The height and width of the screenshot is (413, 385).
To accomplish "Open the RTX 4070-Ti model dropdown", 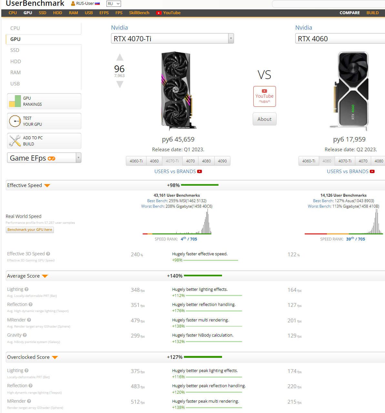I will [x=231, y=39].
